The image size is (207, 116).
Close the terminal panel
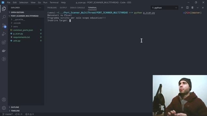click(203, 8)
